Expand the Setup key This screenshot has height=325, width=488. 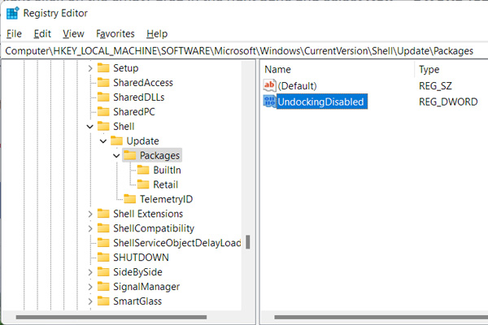tap(90, 68)
